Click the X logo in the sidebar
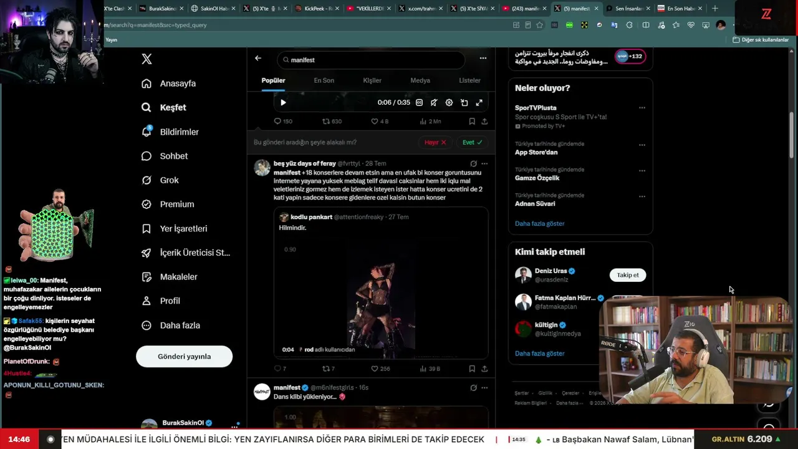Viewport: 798px width, 449px height. [x=147, y=59]
